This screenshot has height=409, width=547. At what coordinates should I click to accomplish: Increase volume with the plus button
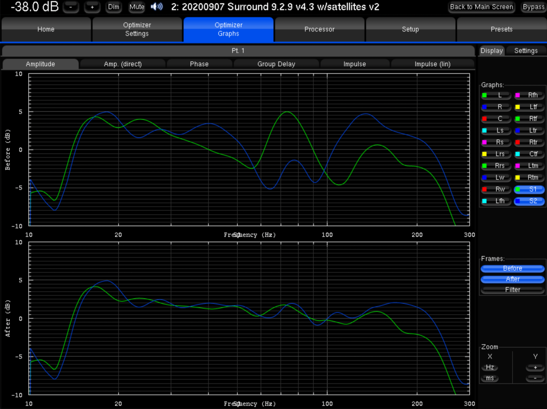coord(92,7)
